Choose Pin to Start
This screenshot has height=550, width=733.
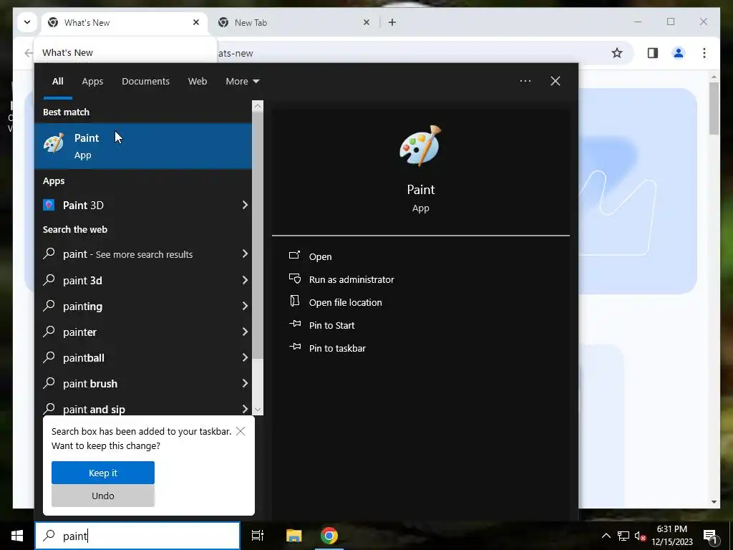click(x=331, y=325)
